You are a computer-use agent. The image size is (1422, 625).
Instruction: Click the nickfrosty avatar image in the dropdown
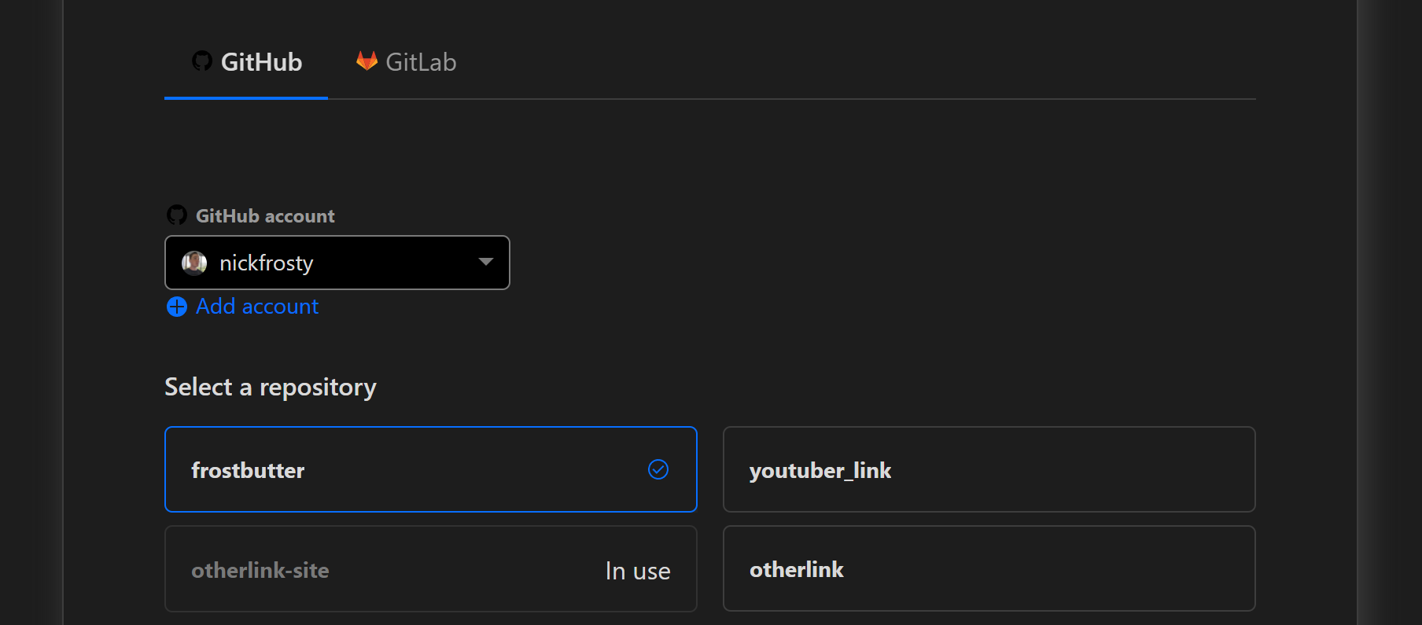click(x=193, y=263)
